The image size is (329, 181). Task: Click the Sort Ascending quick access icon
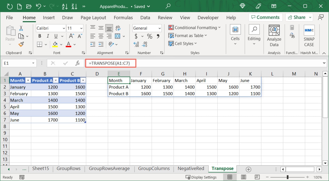[65, 6]
